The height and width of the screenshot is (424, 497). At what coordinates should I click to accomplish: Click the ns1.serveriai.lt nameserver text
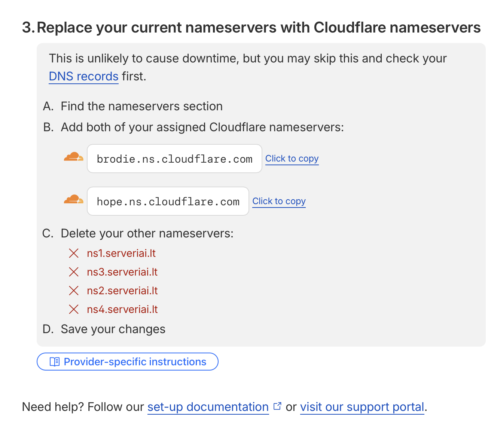pos(121,254)
